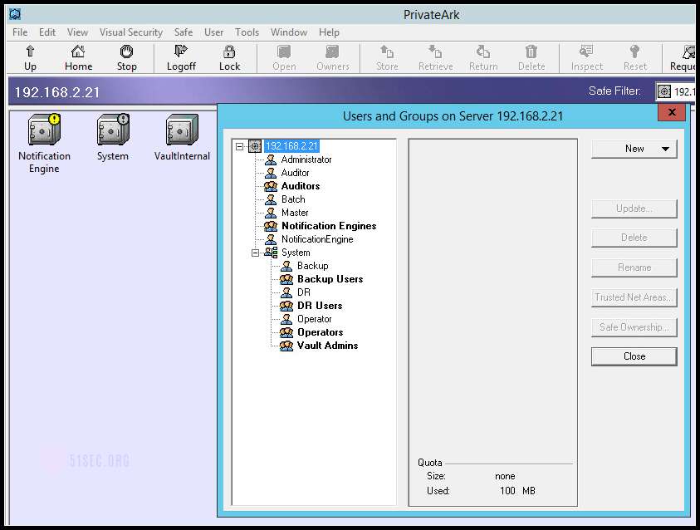Click the Auditors group icon in tree
The image size is (700, 530).
coord(271,186)
